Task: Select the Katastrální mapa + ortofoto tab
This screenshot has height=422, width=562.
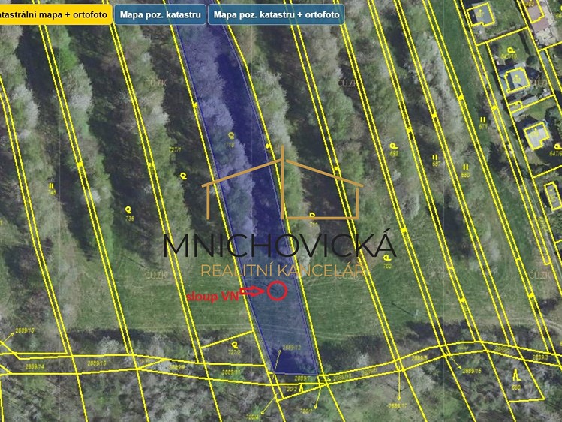Action: 56,15
